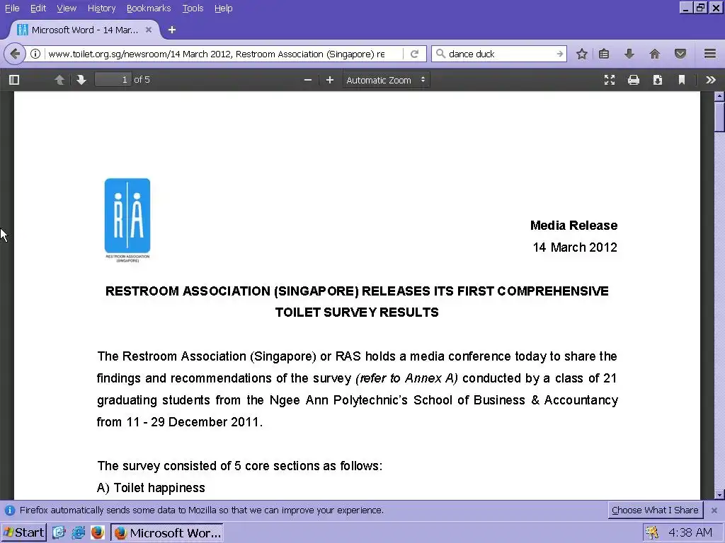Go to previous PDF page arrow

[x=59, y=80]
